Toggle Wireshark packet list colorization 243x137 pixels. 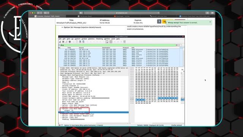111,42
